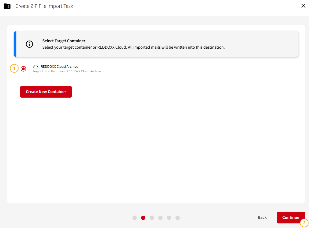309x228 pixels.
Task: Click the info circle icon in the banner
Action: 29,44
